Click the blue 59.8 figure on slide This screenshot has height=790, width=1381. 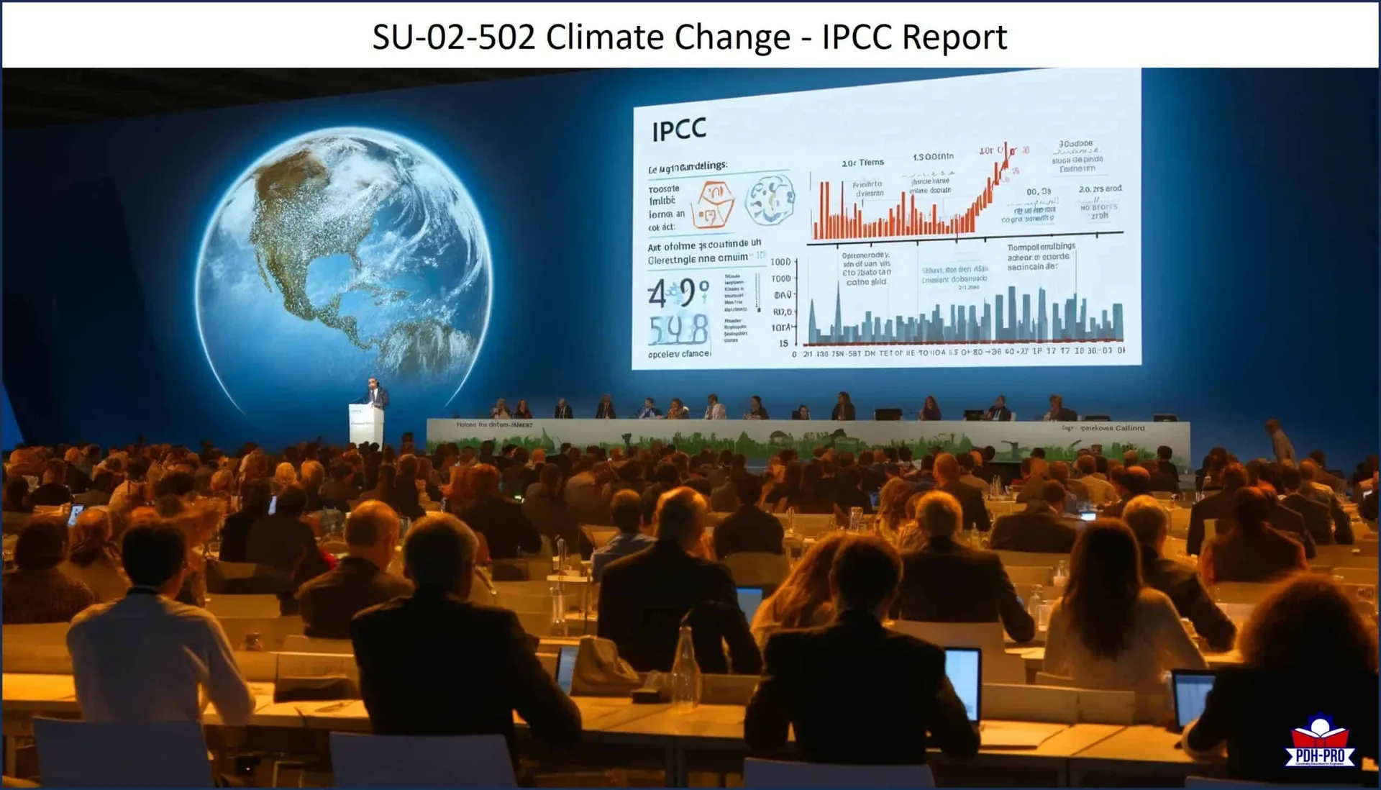[x=678, y=330]
